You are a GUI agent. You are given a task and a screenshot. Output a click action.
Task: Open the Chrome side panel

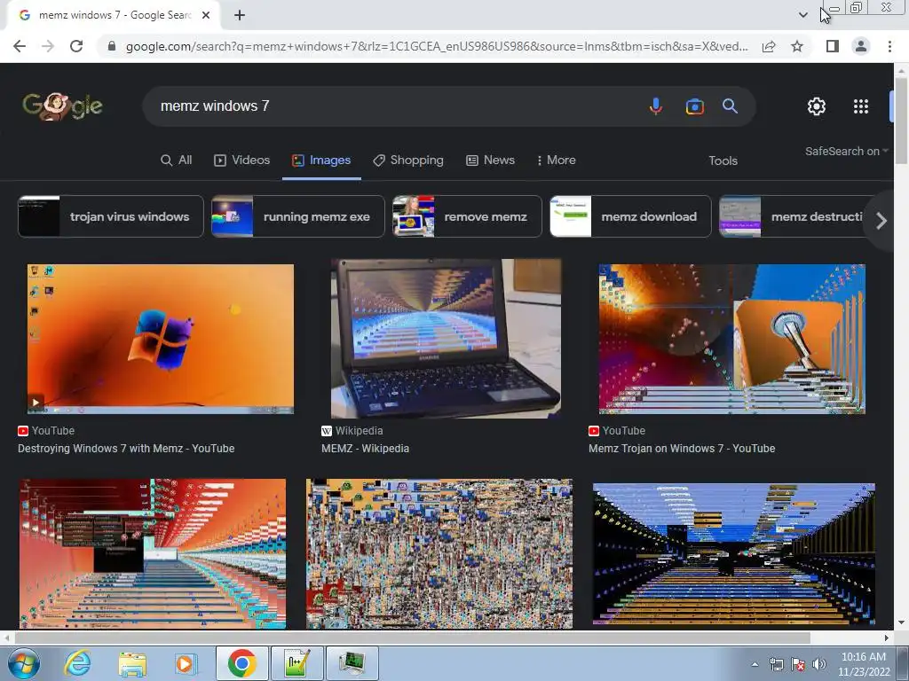833,46
